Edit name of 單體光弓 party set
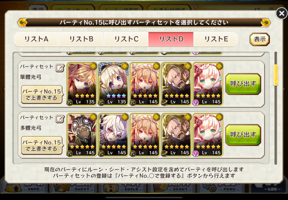288x200 pixels. (x=60, y=68)
